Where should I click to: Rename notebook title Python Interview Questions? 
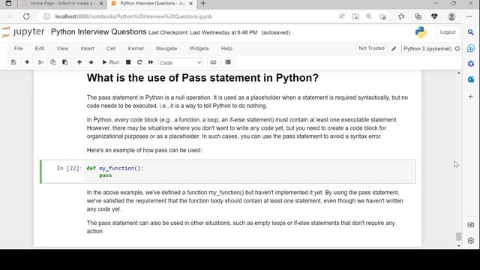click(98, 31)
